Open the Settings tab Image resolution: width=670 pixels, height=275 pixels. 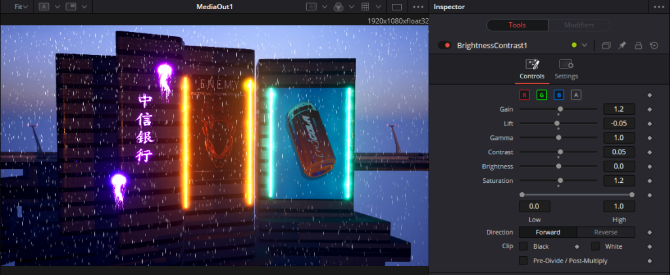pos(566,69)
